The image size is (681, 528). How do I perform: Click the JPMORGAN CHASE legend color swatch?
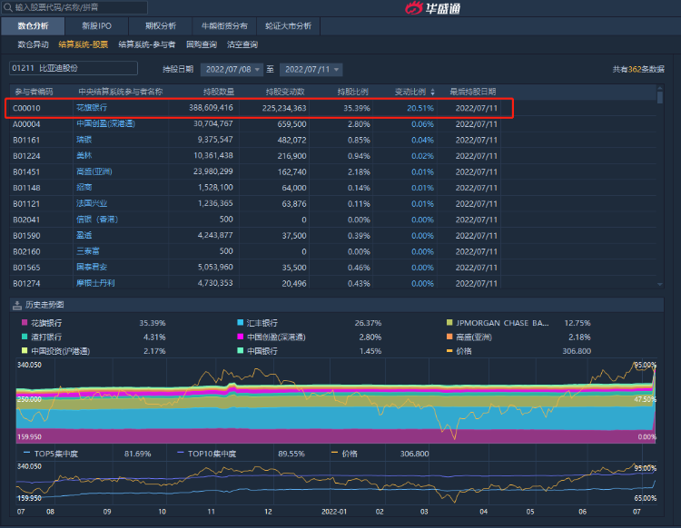[450, 322]
